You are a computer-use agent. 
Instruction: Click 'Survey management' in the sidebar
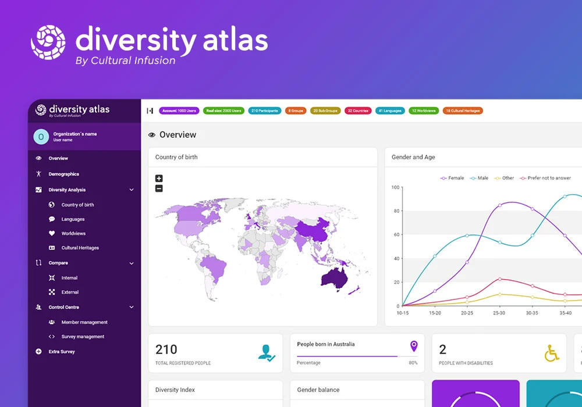click(83, 337)
